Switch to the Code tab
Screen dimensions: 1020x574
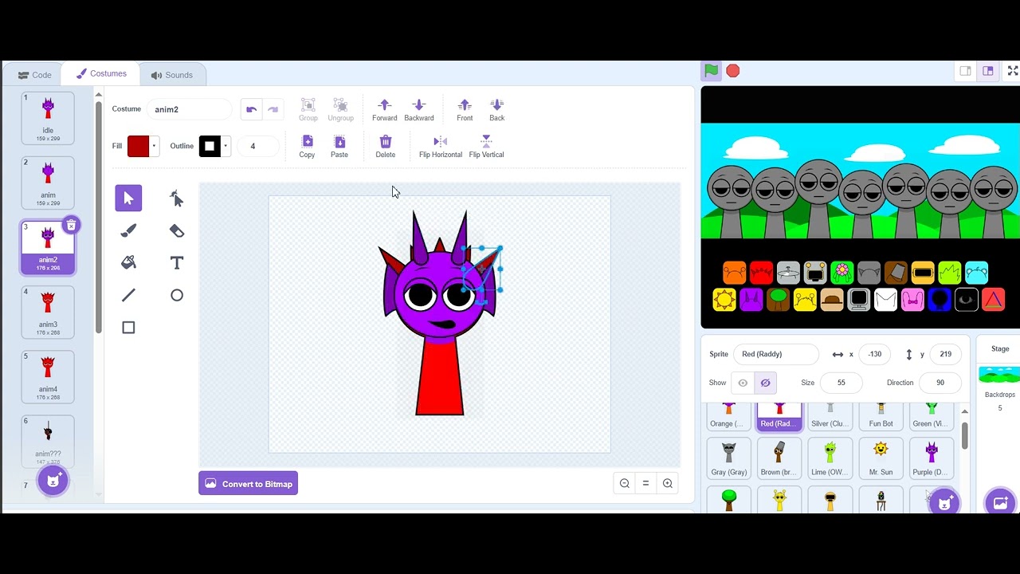35,75
